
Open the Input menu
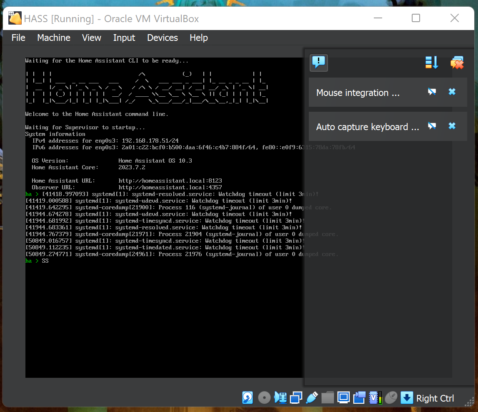(x=124, y=38)
